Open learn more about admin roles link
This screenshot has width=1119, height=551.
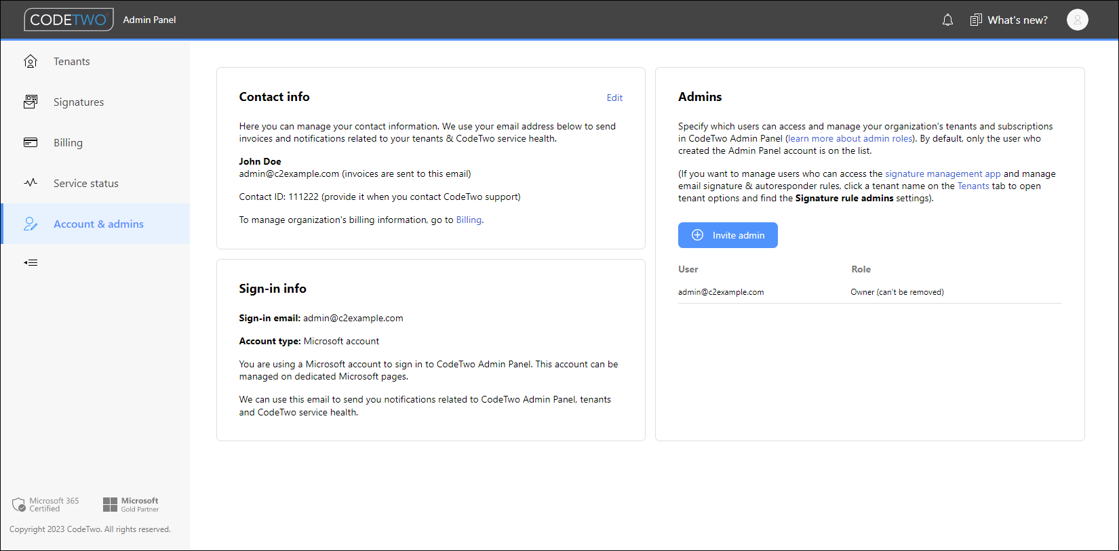(x=850, y=138)
